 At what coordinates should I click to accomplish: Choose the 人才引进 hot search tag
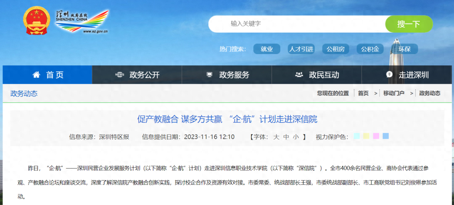(x=301, y=49)
